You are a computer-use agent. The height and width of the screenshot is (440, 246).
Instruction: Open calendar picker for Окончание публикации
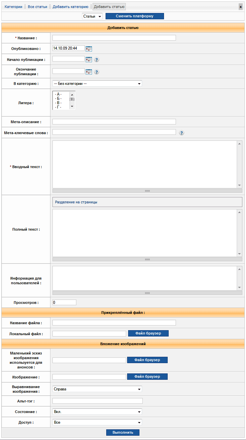(89, 72)
